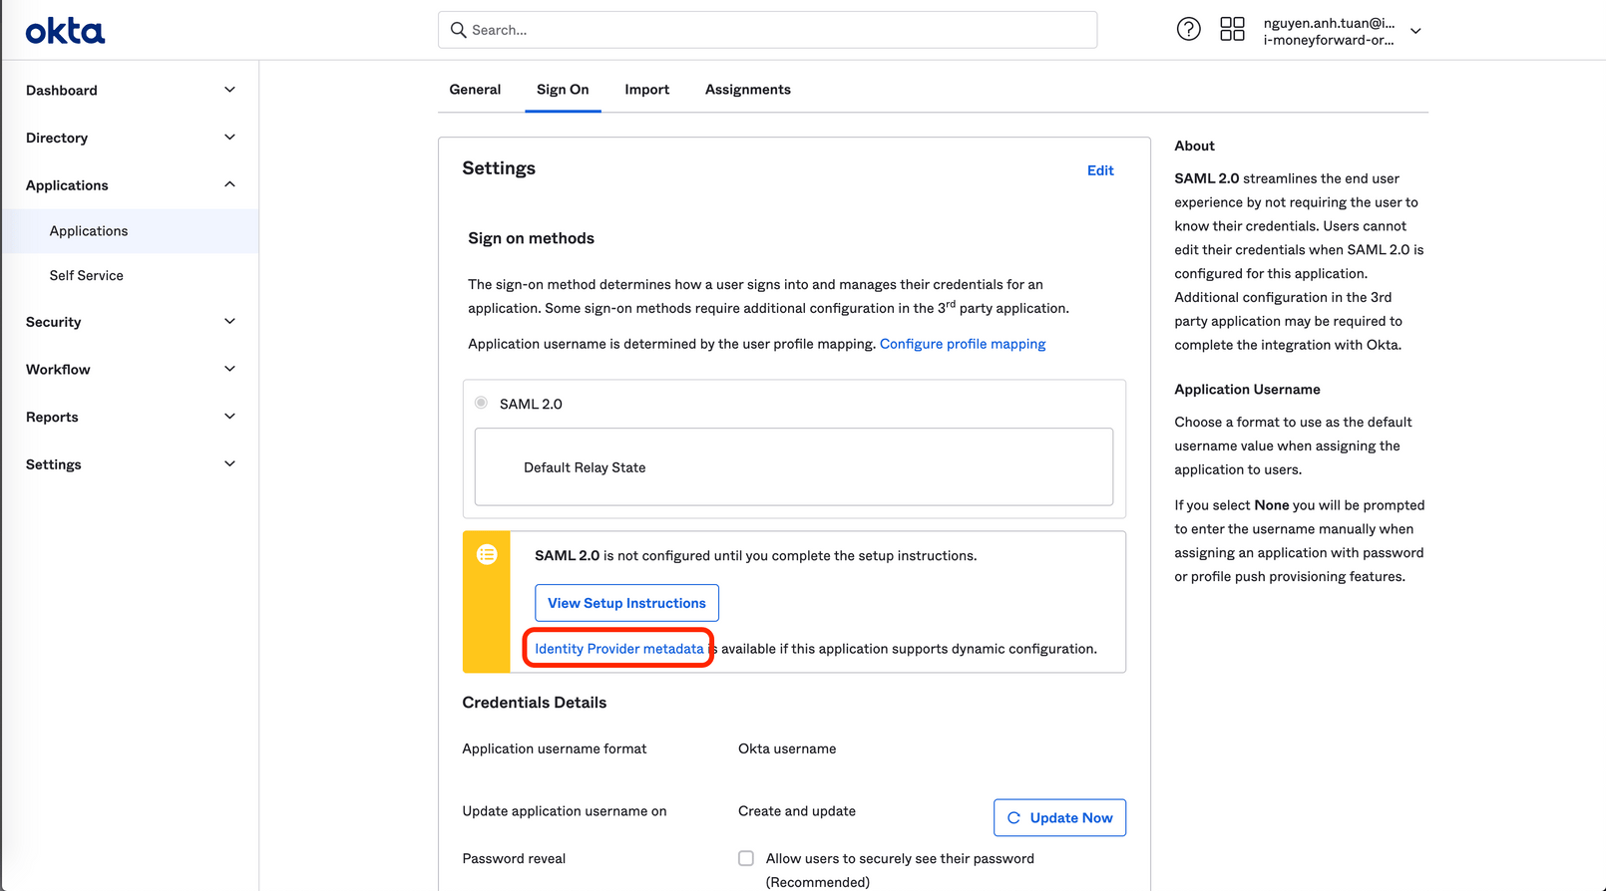Open the apps grid icon
Image resolution: width=1606 pixels, height=891 pixels.
[1232, 29]
